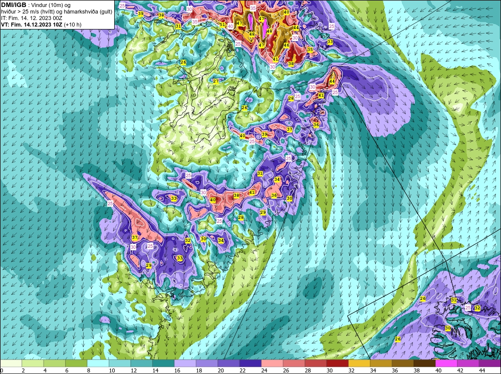Select the 2–4 m/s light green legend swatch
Viewport: 501px width, 374px height.
click(x=33, y=363)
